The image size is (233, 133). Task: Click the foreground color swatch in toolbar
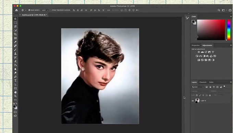click(x=14, y=106)
